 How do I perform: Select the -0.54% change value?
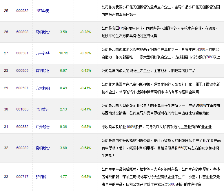[85, 148]
